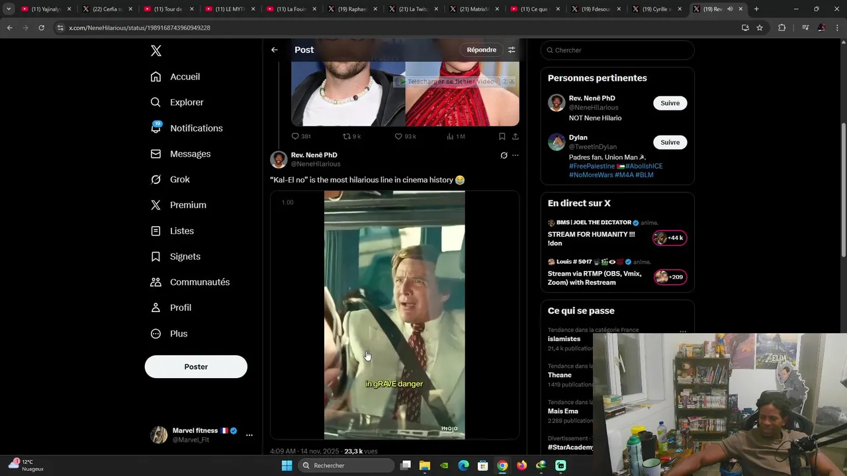Open the Windows Start menu
Screen dimensions: 847x476
pos(287,465)
